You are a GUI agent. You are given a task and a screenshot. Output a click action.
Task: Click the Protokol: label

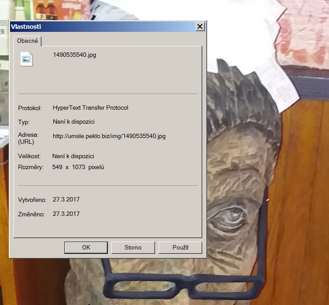(x=30, y=108)
